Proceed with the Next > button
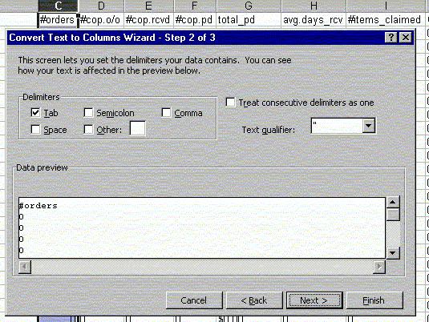 pos(314,300)
